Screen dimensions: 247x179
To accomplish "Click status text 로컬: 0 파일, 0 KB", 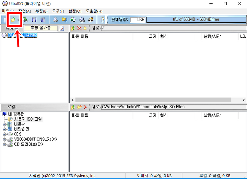I will pyautogui.click(x=215, y=176).
